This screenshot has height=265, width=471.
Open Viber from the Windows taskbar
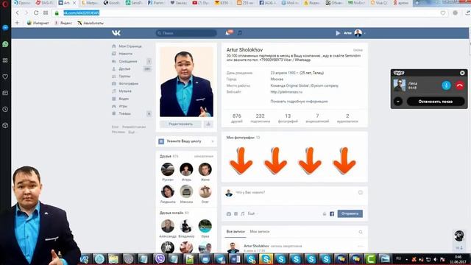coord(160,258)
